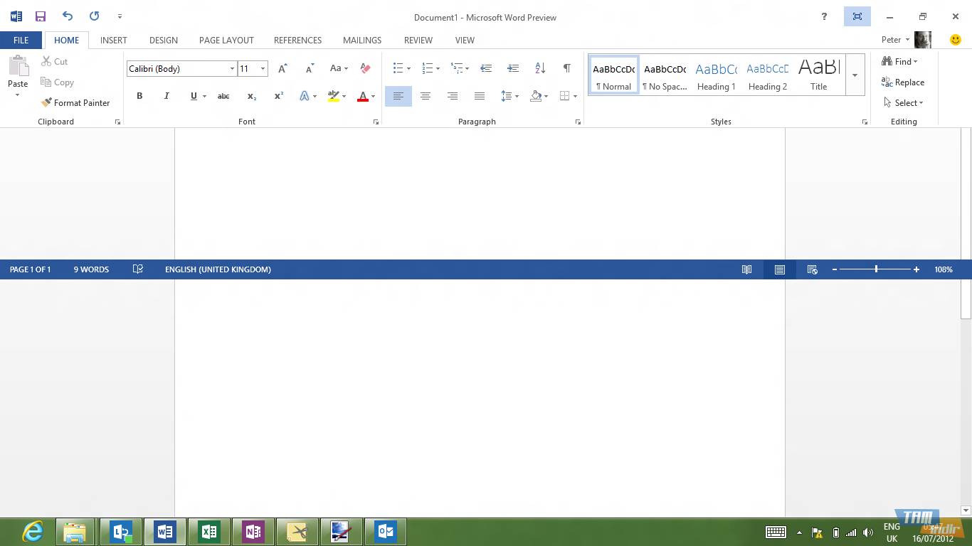Viewport: 972px width, 546px height.
Task: Click the Clear Formatting eraser icon
Action: [x=365, y=69]
